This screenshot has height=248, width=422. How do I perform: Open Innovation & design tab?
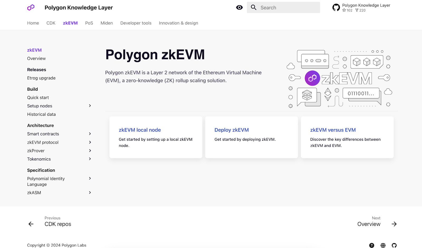point(178,23)
